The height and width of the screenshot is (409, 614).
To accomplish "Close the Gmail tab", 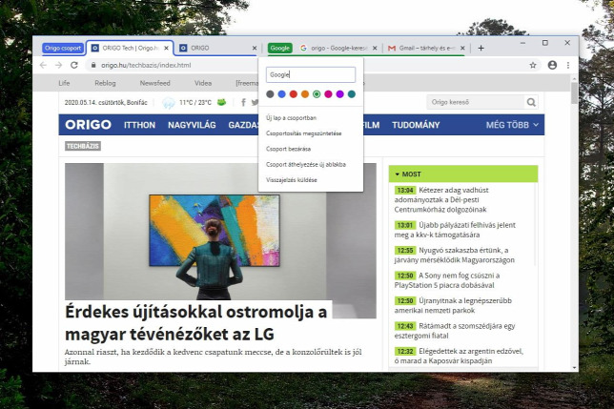I will pos(462,48).
